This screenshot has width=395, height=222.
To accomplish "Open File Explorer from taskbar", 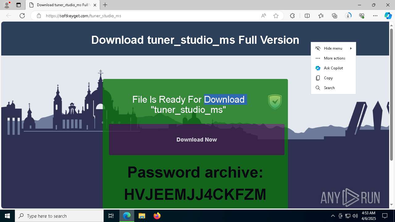I will click(142, 216).
